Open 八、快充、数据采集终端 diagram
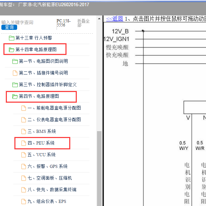Screen dimensions: 206x206 click(52, 190)
